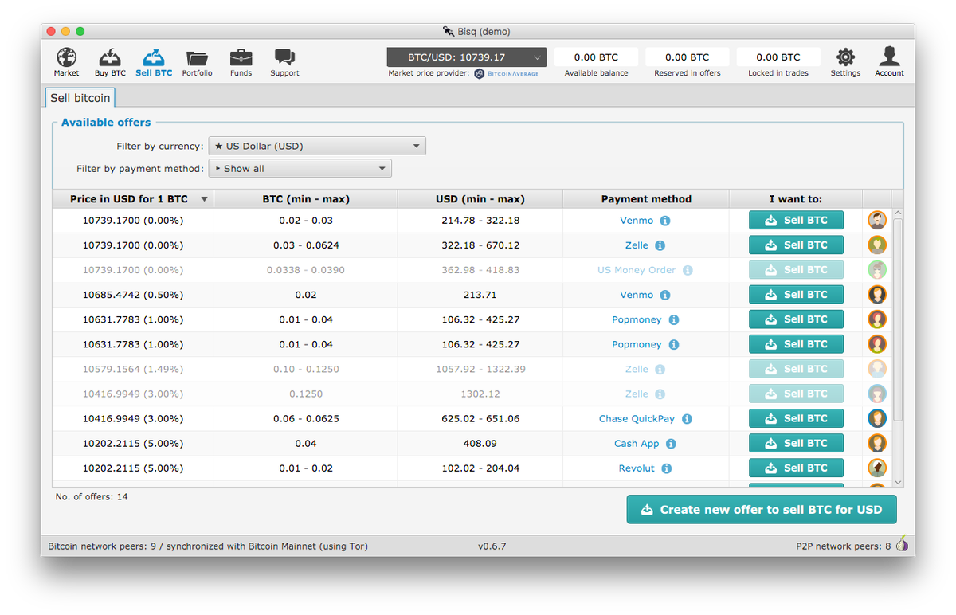
Task: Show info for Cash App offer
Action: (x=671, y=444)
